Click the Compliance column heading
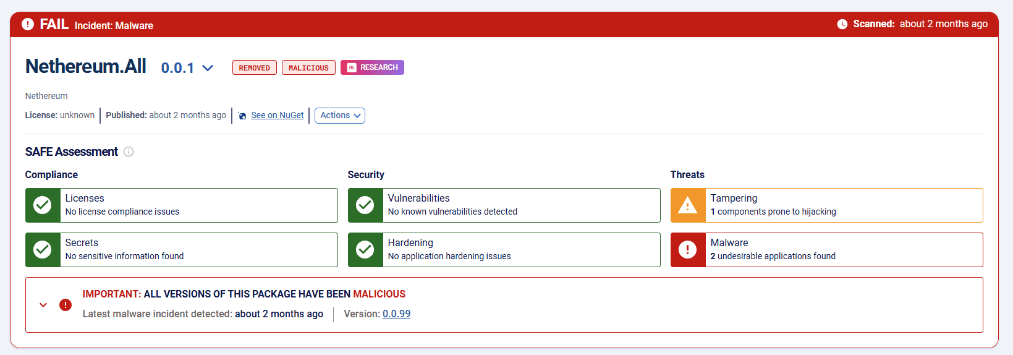The width and height of the screenshot is (1013, 355). pyautogui.click(x=51, y=175)
